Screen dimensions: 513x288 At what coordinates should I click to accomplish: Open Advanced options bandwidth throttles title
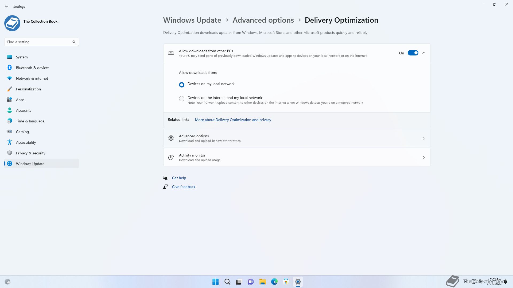(194, 136)
